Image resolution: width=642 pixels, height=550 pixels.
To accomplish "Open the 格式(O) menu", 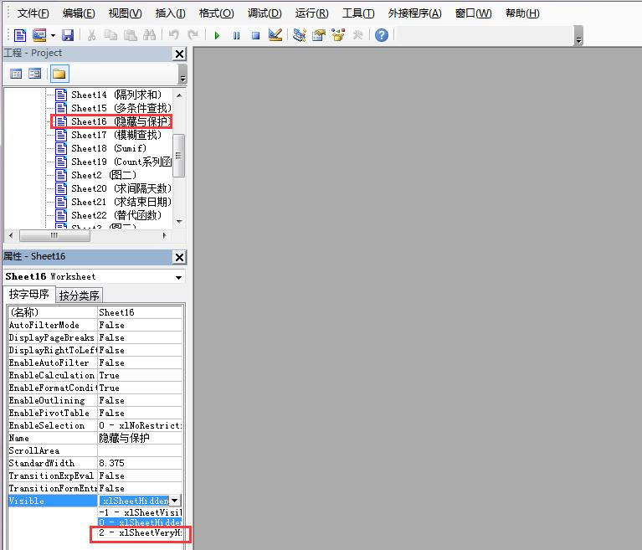I will click(216, 13).
